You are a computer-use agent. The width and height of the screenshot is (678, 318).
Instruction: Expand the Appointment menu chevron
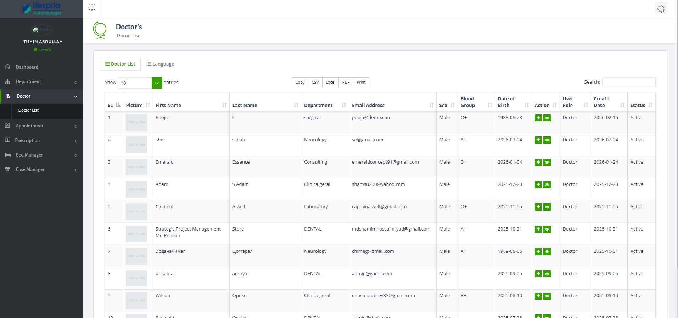coord(75,126)
